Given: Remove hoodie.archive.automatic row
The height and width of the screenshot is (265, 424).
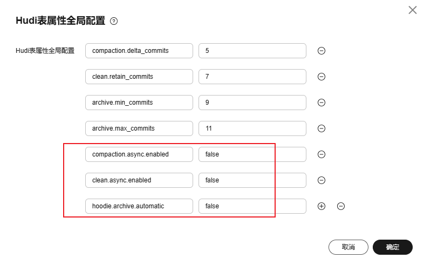Looking at the screenshot, I should 341,206.
